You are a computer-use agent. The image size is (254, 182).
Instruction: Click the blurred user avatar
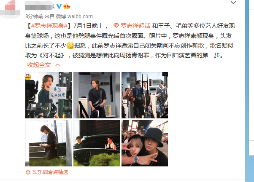tap(11, 9)
